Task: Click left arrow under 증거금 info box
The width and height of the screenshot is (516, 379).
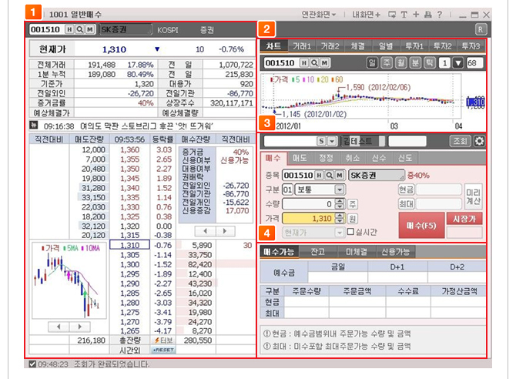Action: coord(206,231)
